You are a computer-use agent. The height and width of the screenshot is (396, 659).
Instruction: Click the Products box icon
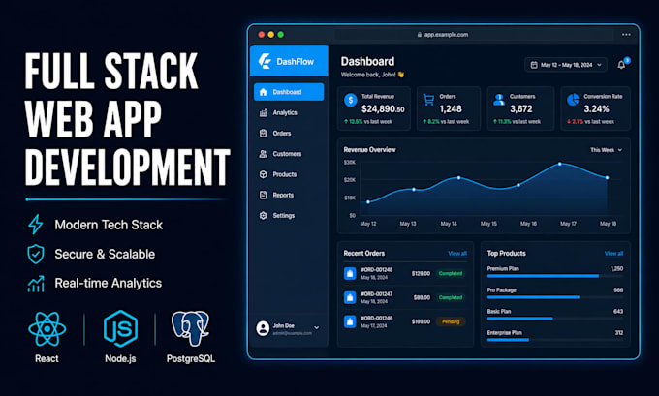tap(263, 174)
